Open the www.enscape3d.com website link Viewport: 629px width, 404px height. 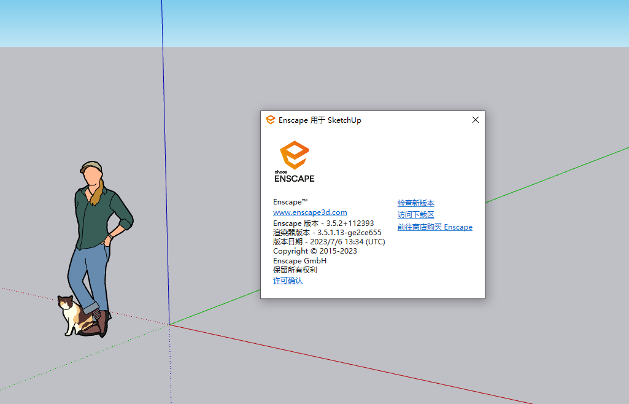click(310, 212)
